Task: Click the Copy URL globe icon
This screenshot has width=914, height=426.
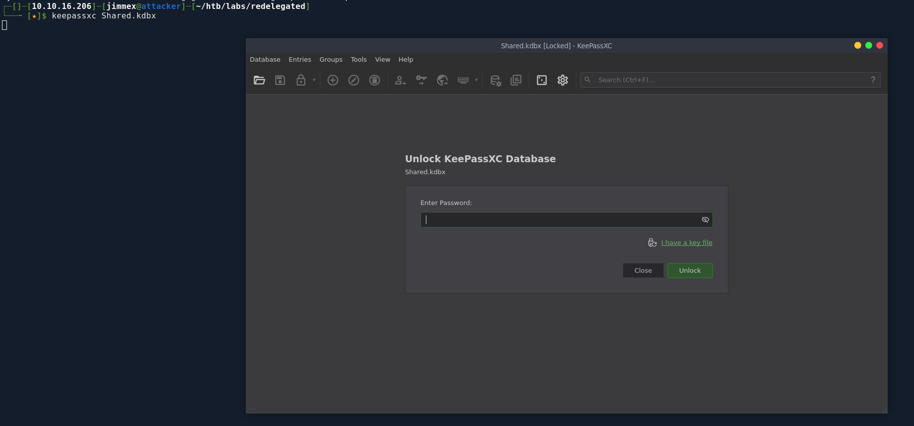Action: (442, 80)
